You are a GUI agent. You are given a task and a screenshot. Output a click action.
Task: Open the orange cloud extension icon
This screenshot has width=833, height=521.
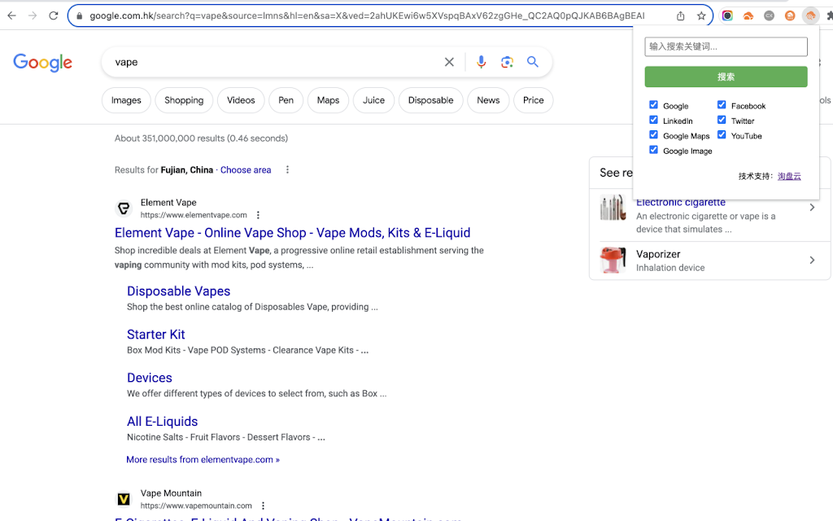coord(748,16)
